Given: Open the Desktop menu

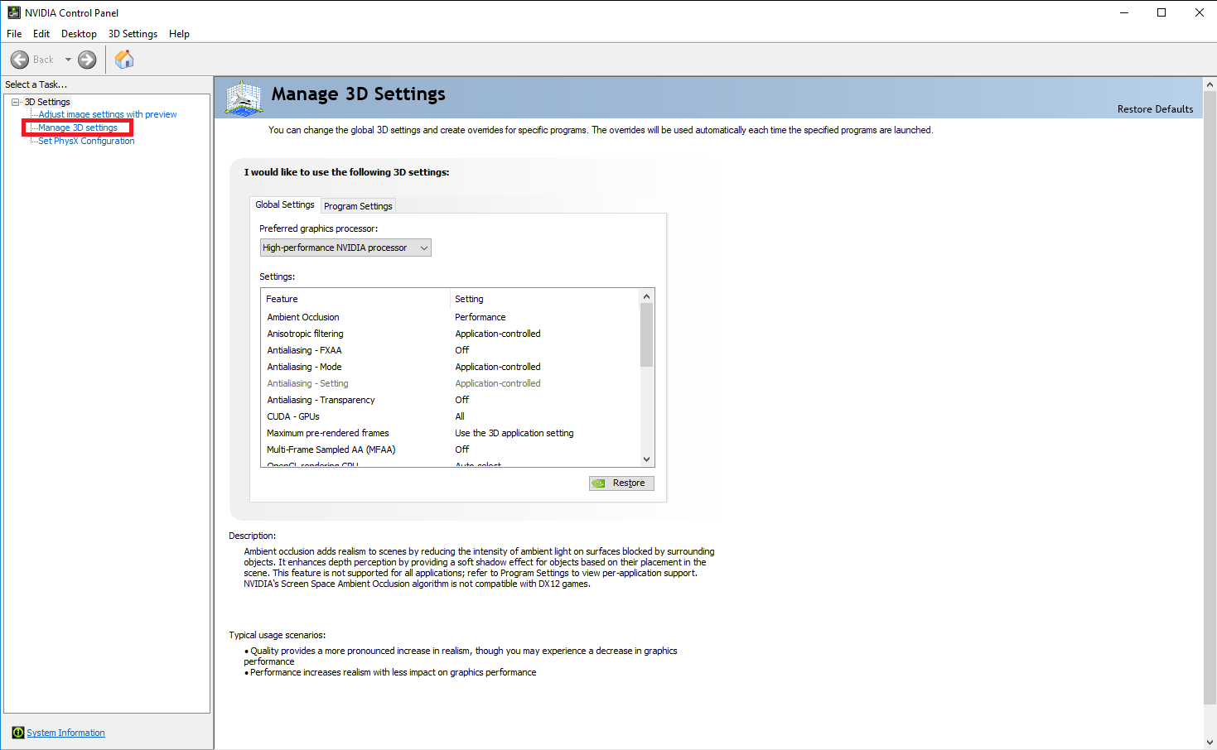Looking at the screenshot, I should pyautogui.click(x=79, y=34).
